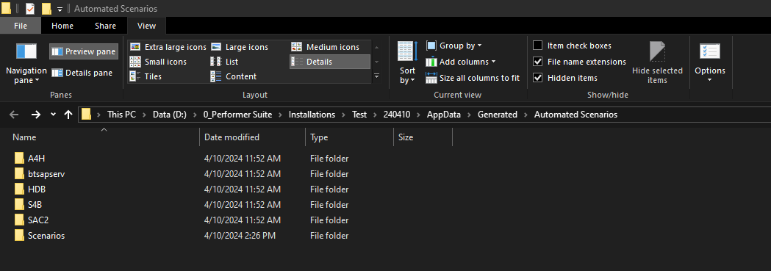Toggle the Details pane
The width and height of the screenshot is (771, 271).
click(82, 73)
